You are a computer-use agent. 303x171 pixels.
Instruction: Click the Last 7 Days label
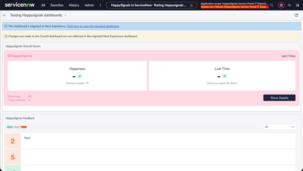pyautogui.click(x=288, y=56)
